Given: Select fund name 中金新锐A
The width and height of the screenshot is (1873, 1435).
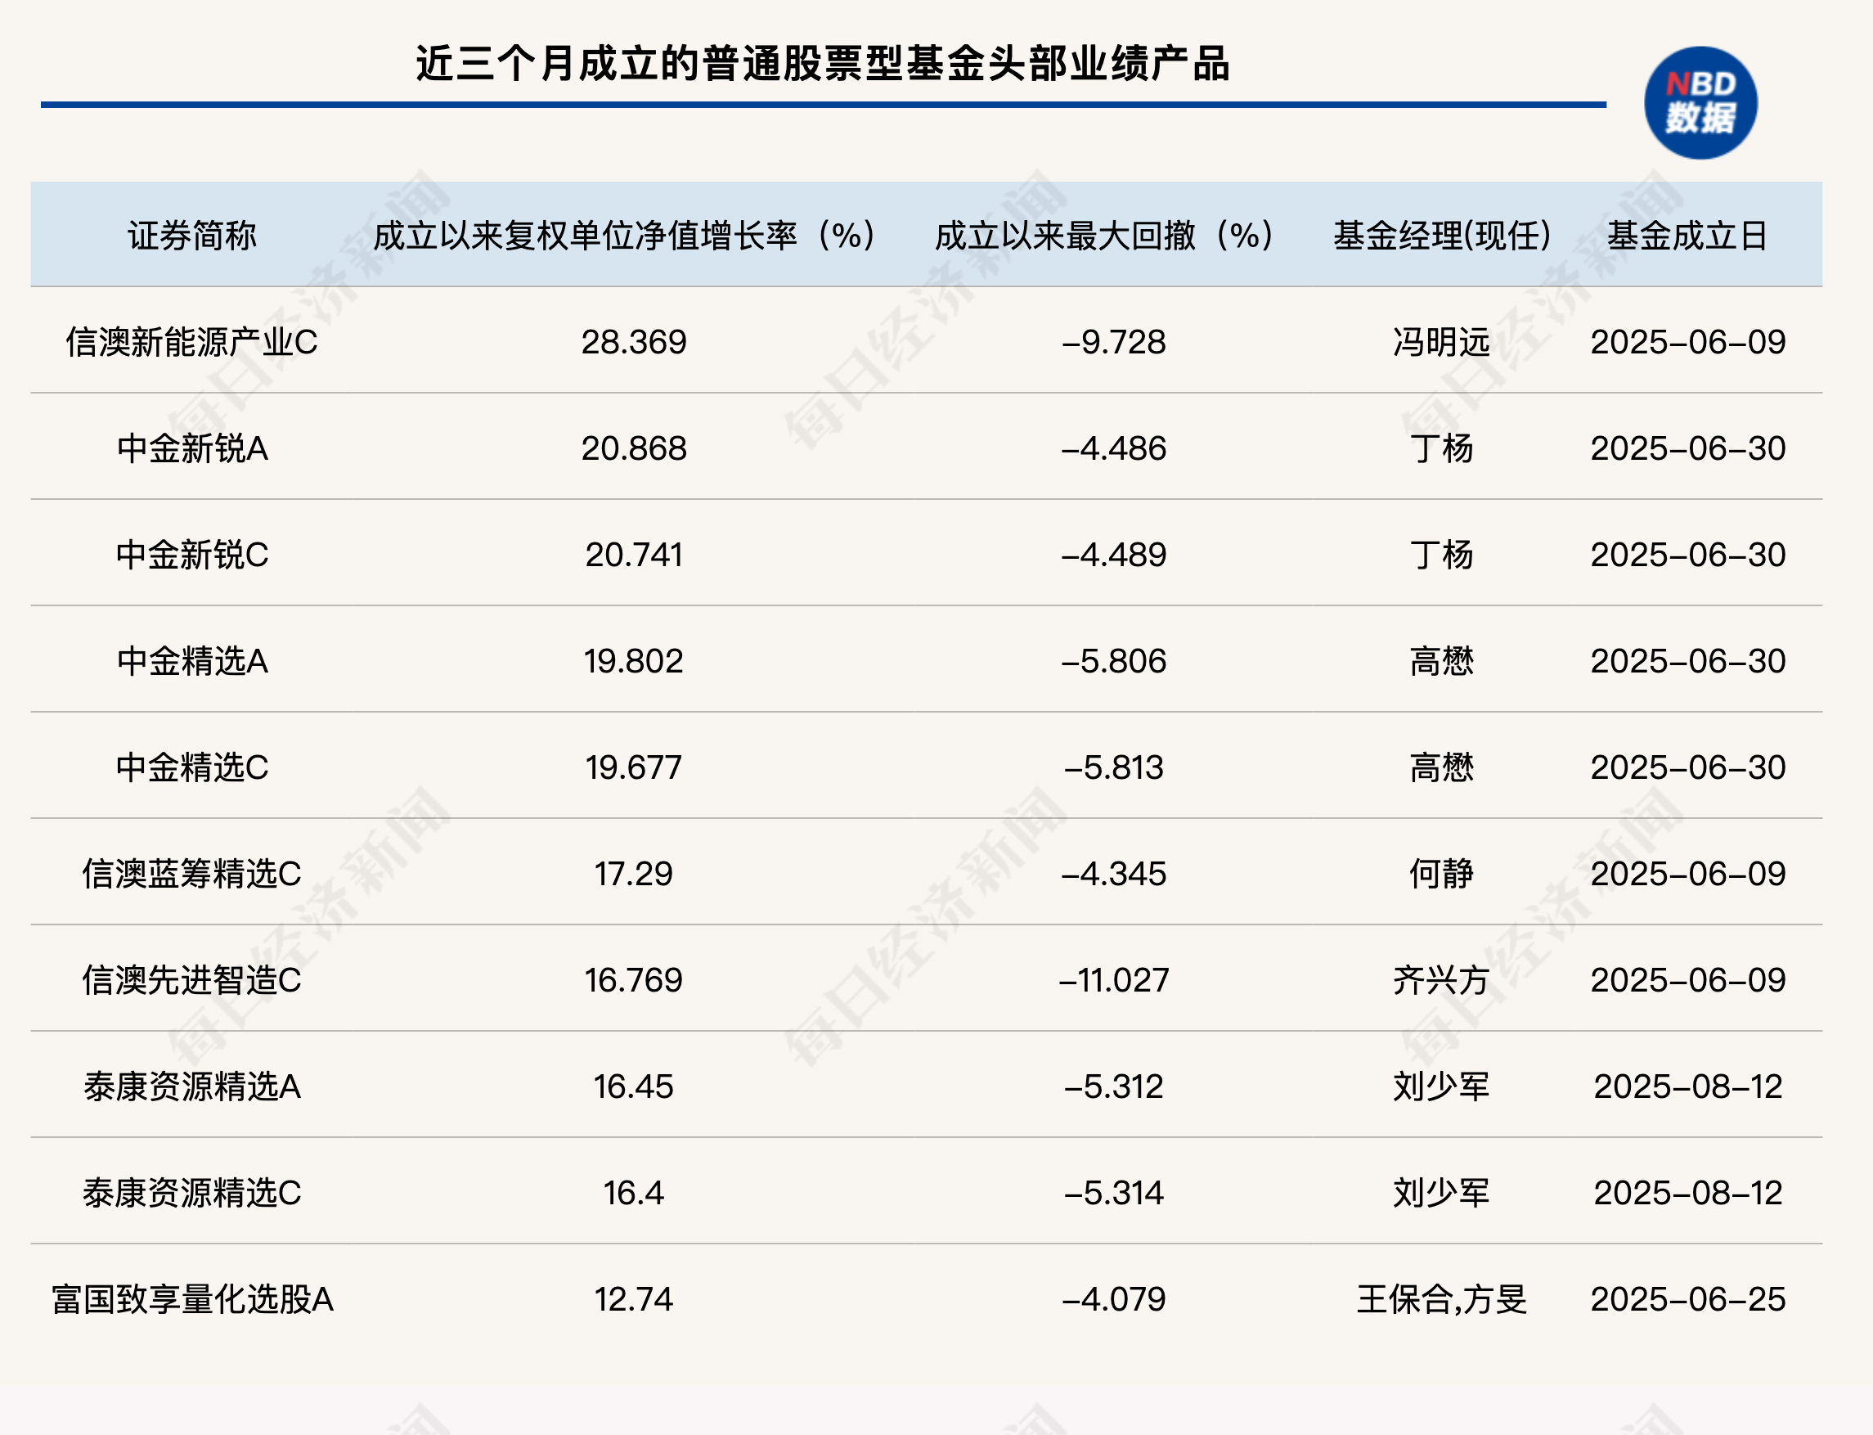Looking at the screenshot, I should pos(192,448).
